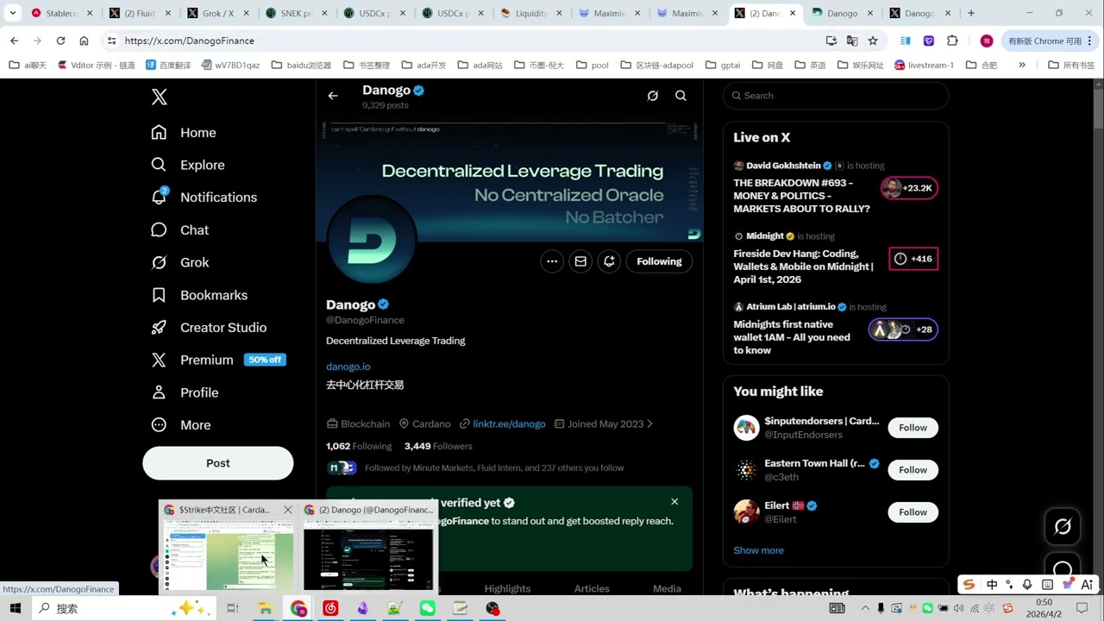This screenshot has height=621, width=1104.
Task: Click +23.2K listeners badge
Action: pyautogui.click(x=909, y=188)
